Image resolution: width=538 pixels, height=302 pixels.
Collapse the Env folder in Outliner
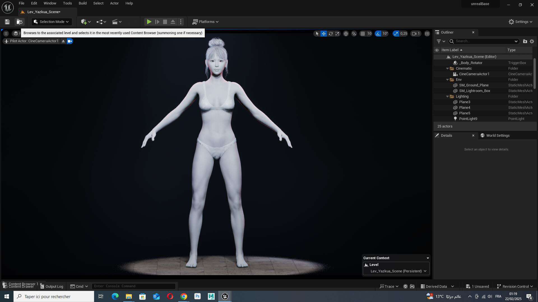(447, 80)
